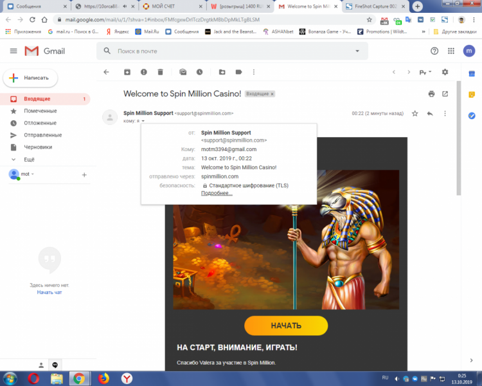482x386 pixels.
Task: Open the Черновики drafts folder
Action: tap(45, 147)
